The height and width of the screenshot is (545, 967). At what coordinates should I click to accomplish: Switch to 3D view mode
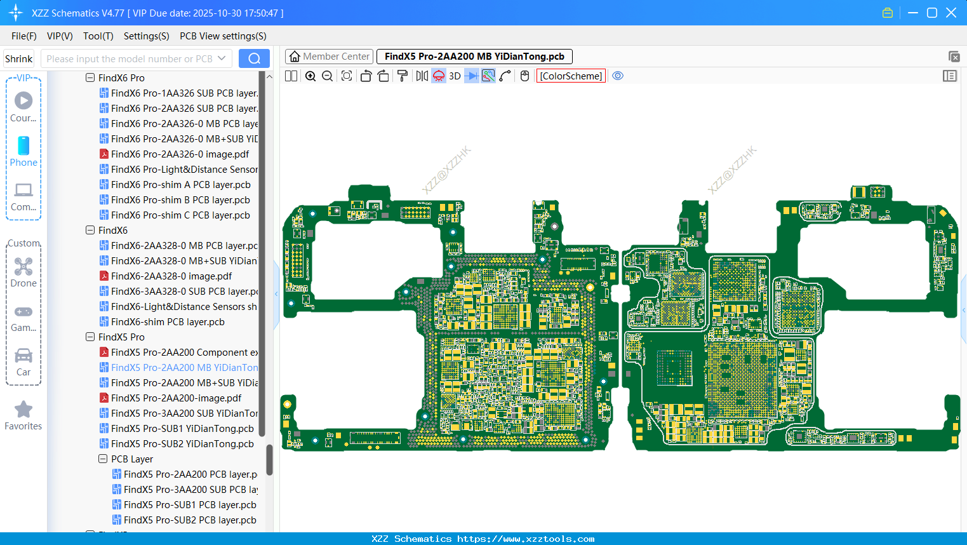[455, 76]
